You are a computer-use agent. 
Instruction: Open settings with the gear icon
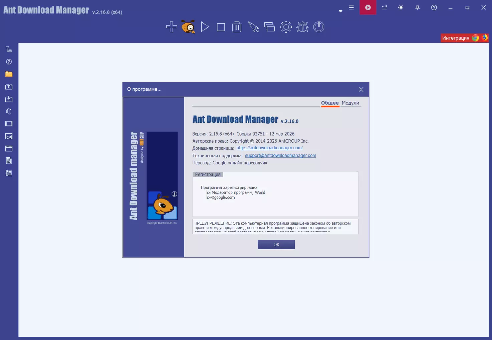coord(286,27)
